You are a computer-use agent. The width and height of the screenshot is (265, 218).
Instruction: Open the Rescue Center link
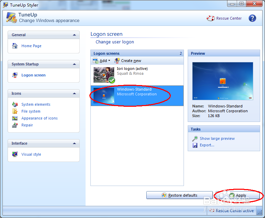click(x=229, y=18)
